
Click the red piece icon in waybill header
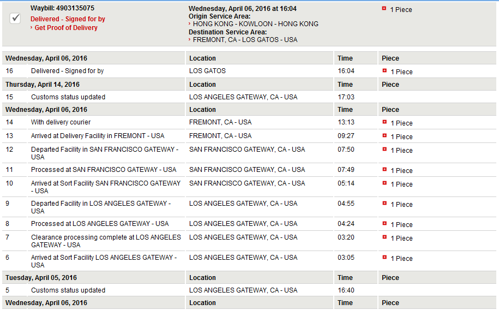[x=384, y=9]
